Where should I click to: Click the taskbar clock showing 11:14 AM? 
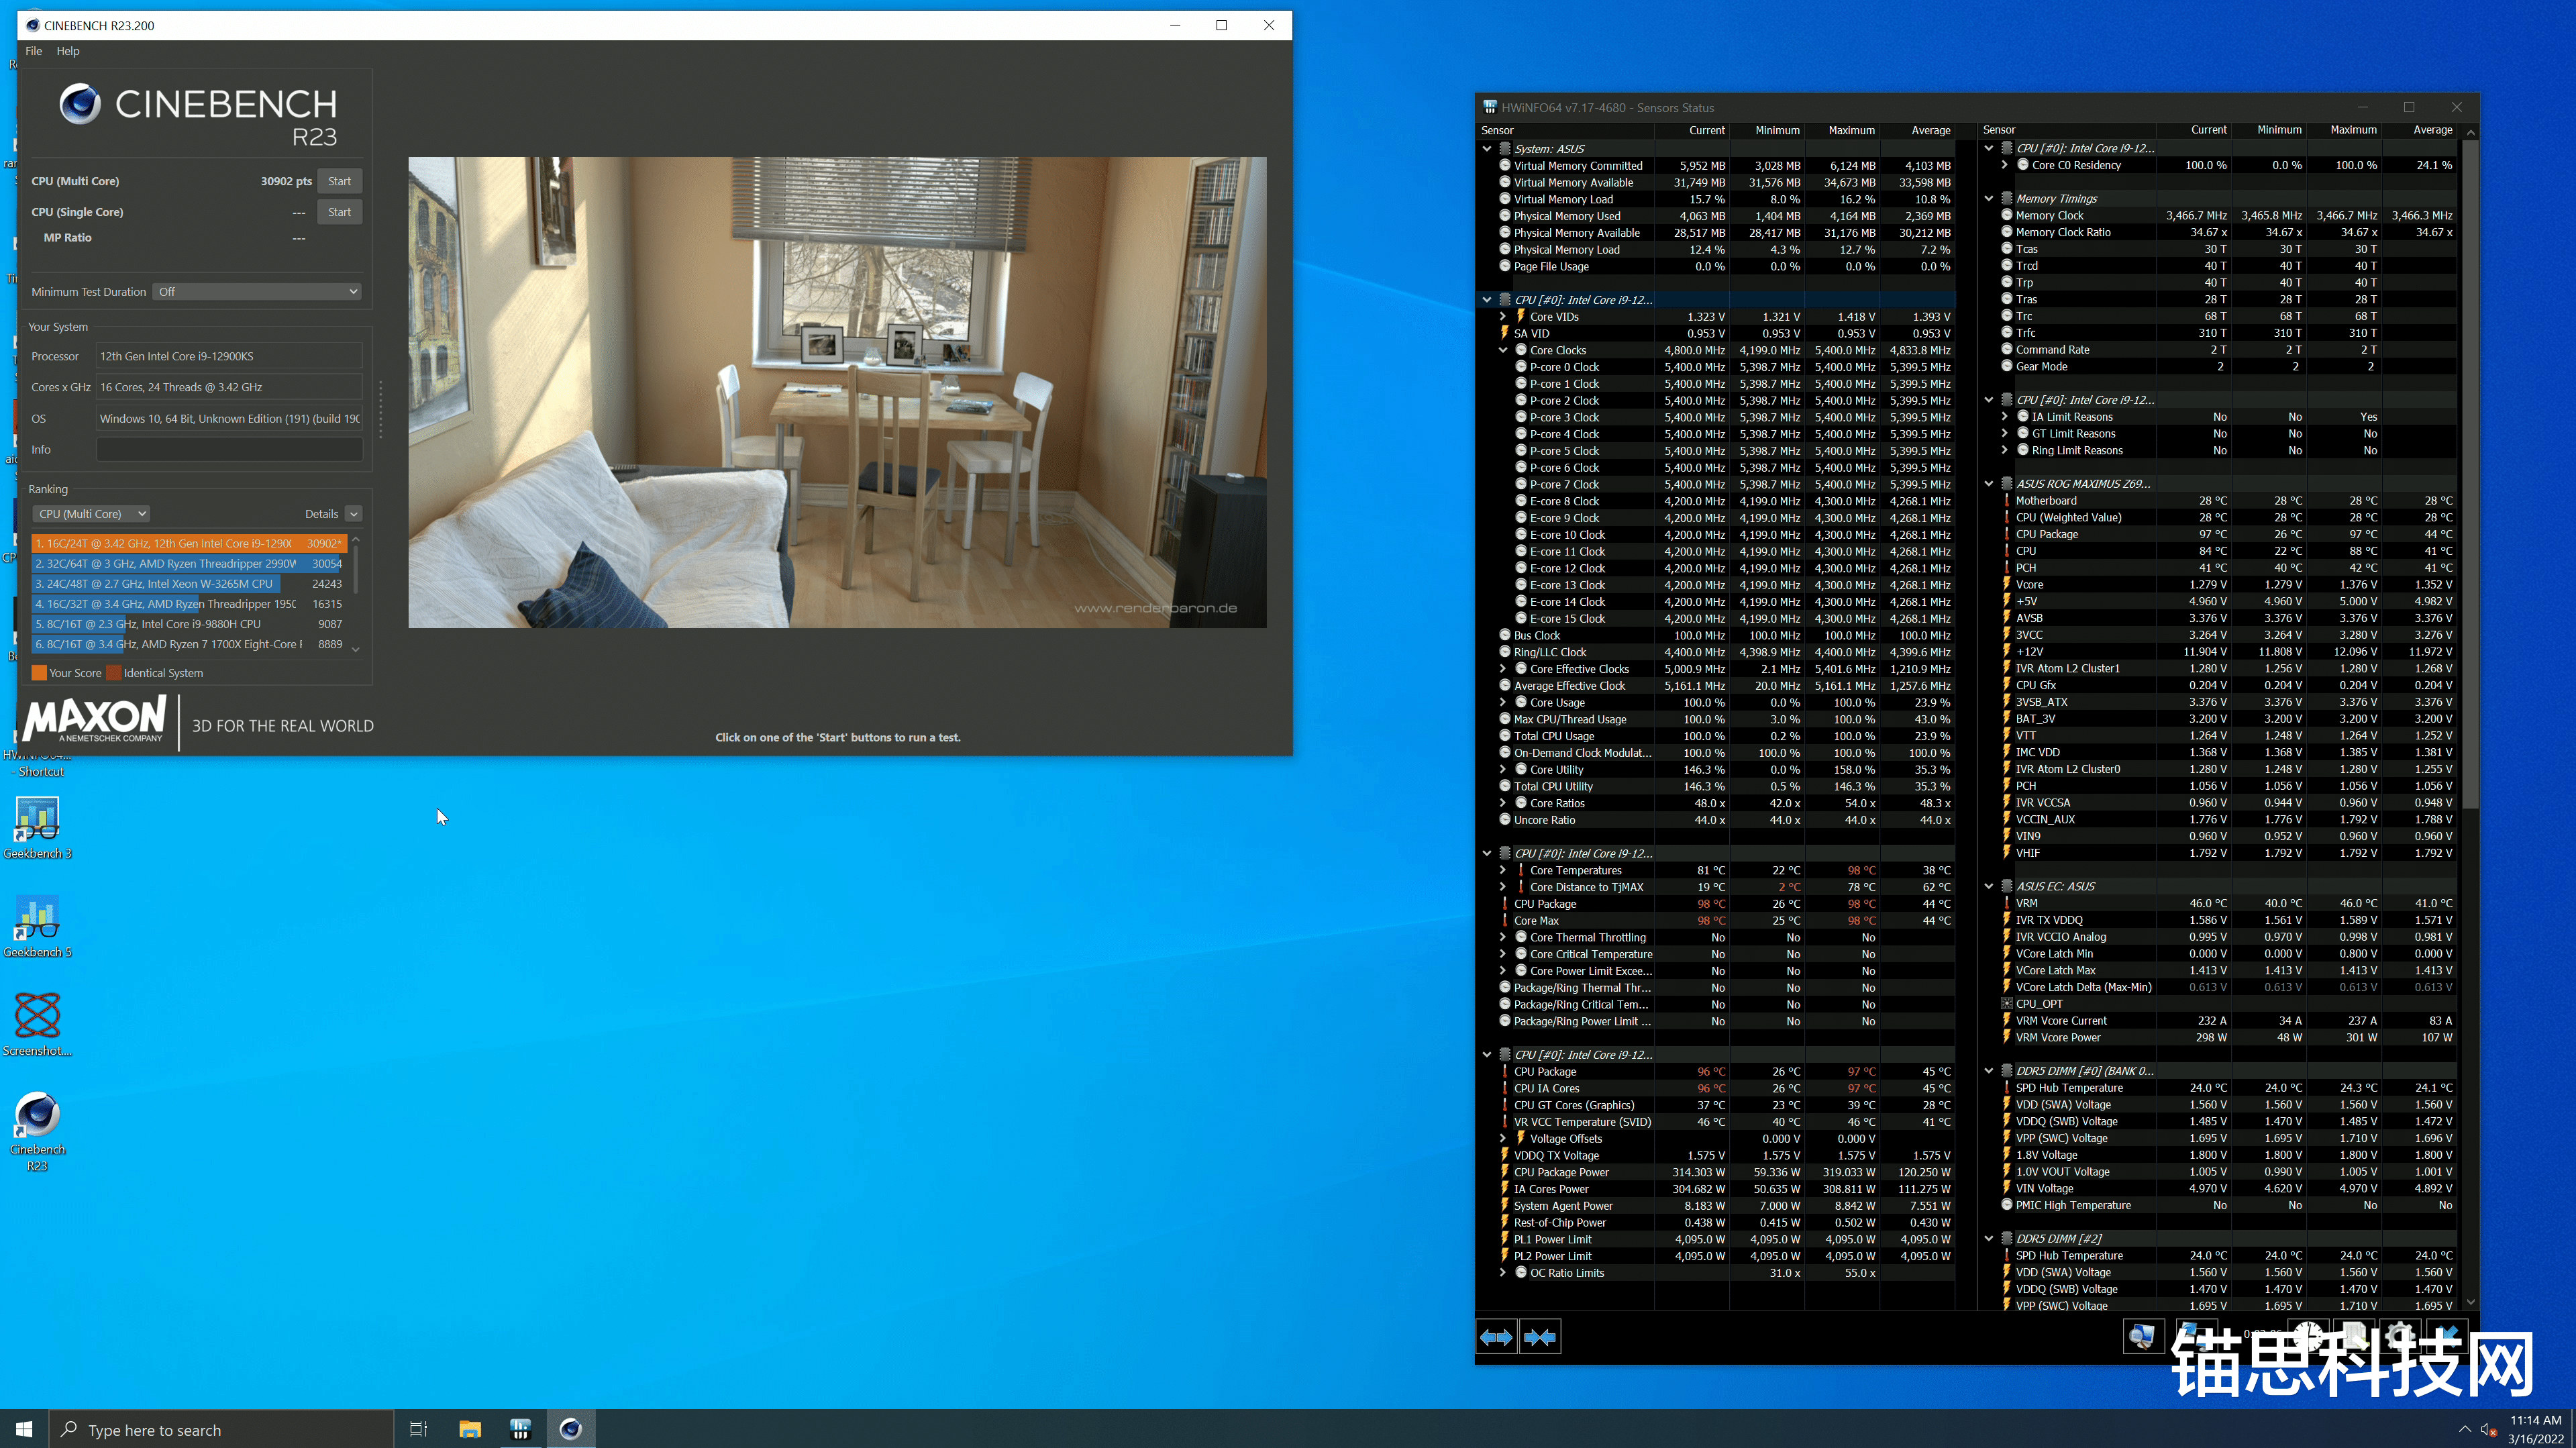(2535, 1429)
